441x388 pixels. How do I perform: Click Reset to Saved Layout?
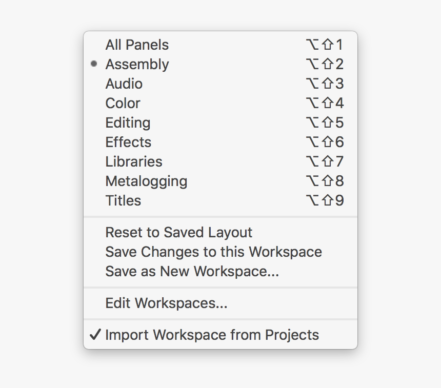pos(179,233)
